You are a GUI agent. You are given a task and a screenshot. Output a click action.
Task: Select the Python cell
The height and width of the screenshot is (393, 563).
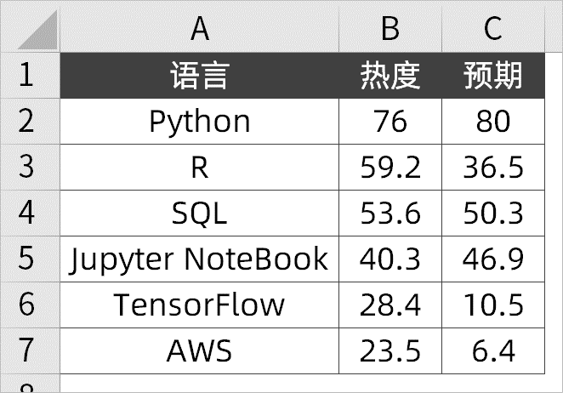(x=199, y=121)
